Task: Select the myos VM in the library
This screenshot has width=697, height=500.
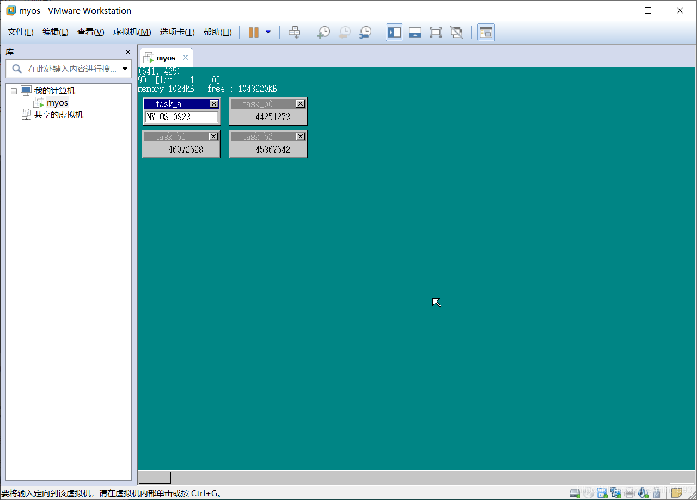Action: click(x=57, y=103)
